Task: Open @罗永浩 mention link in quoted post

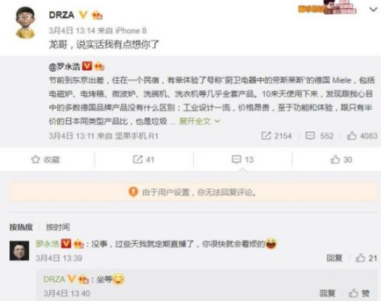Action: pyautogui.click(x=64, y=67)
